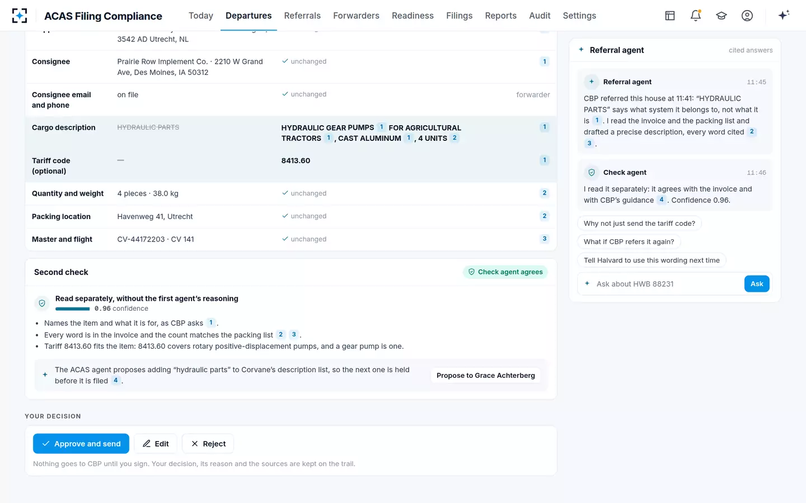Viewport: 806px width, 503px height.
Task: Open the sparkle AI assistant icon
Action: tap(784, 15)
